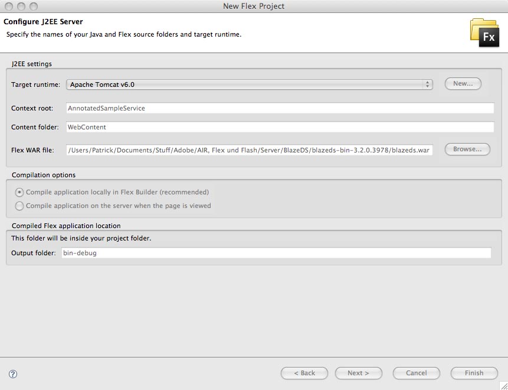Image resolution: width=508 pixels, height=390 pixels.
Task: Click the Flex project folder Fx icon
Action: 484,32
